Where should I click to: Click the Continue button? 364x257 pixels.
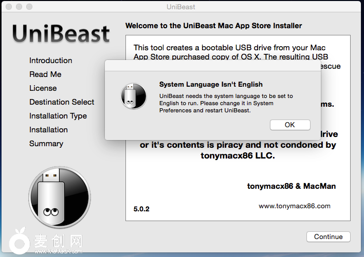tap(328, 236)
